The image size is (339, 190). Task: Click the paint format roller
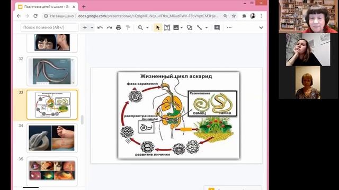pyautogui.click(x=128, y=27)
